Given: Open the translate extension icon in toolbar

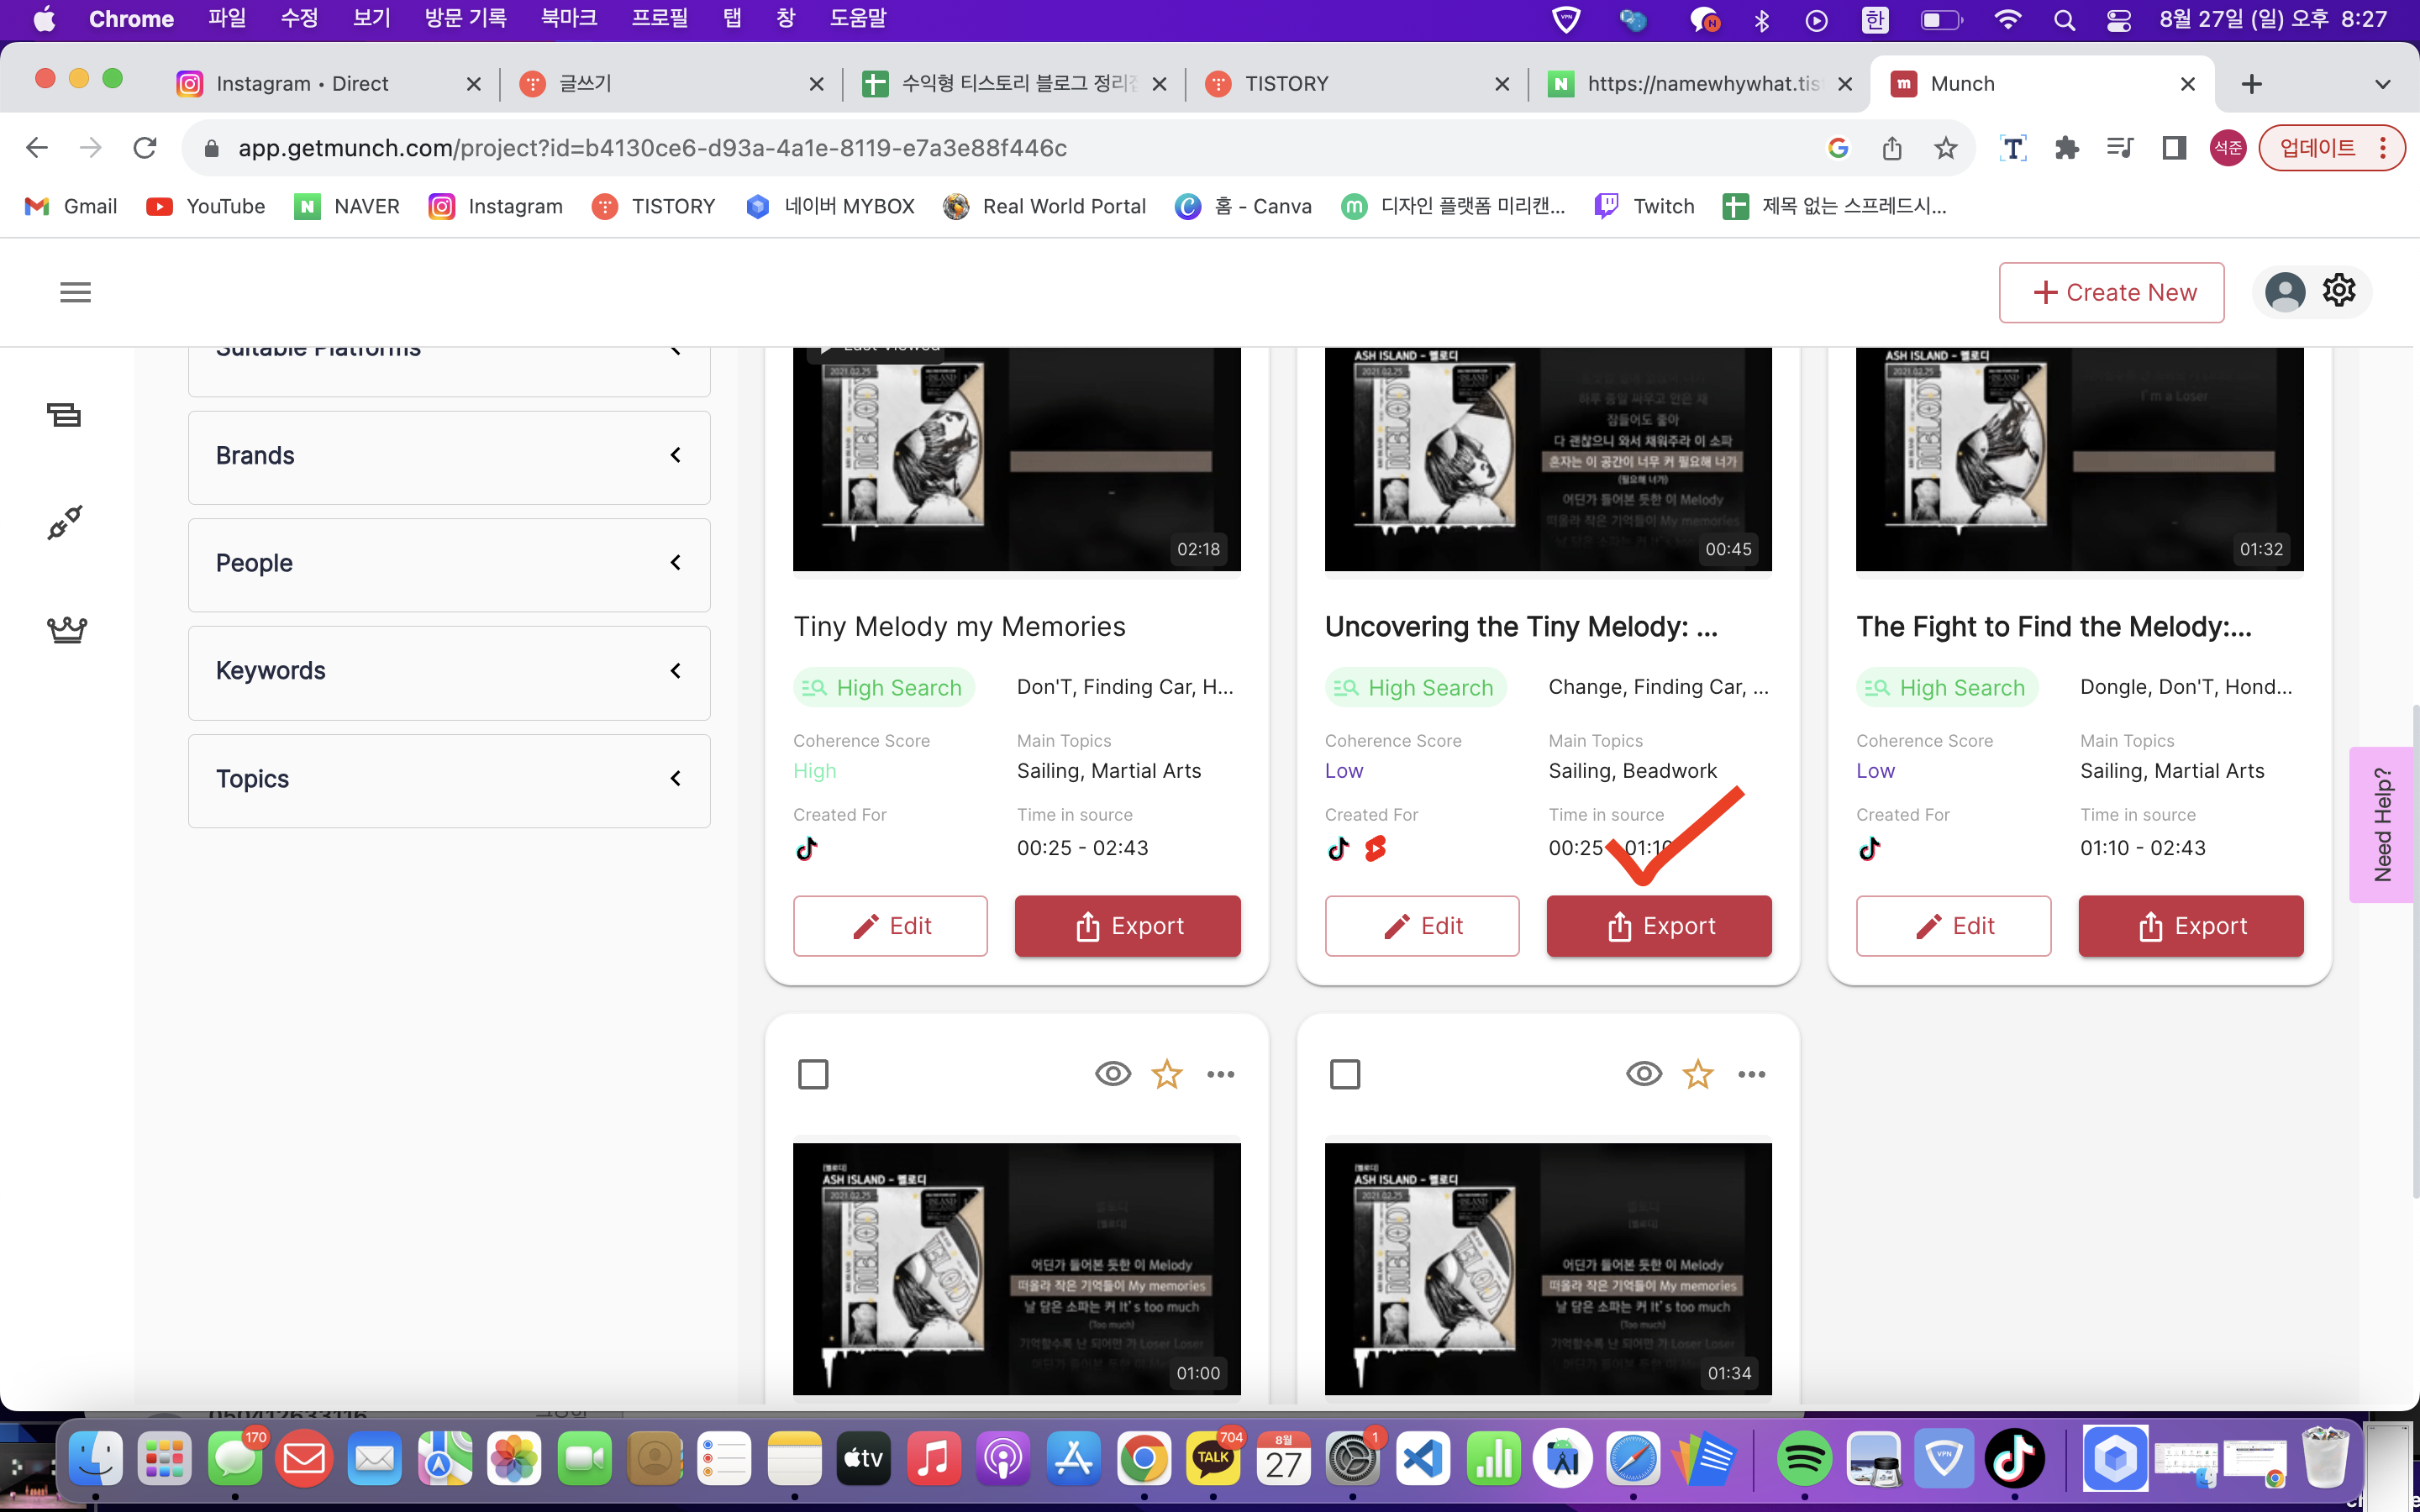Looking at the screenshot, I should (x=2012, y=148).
